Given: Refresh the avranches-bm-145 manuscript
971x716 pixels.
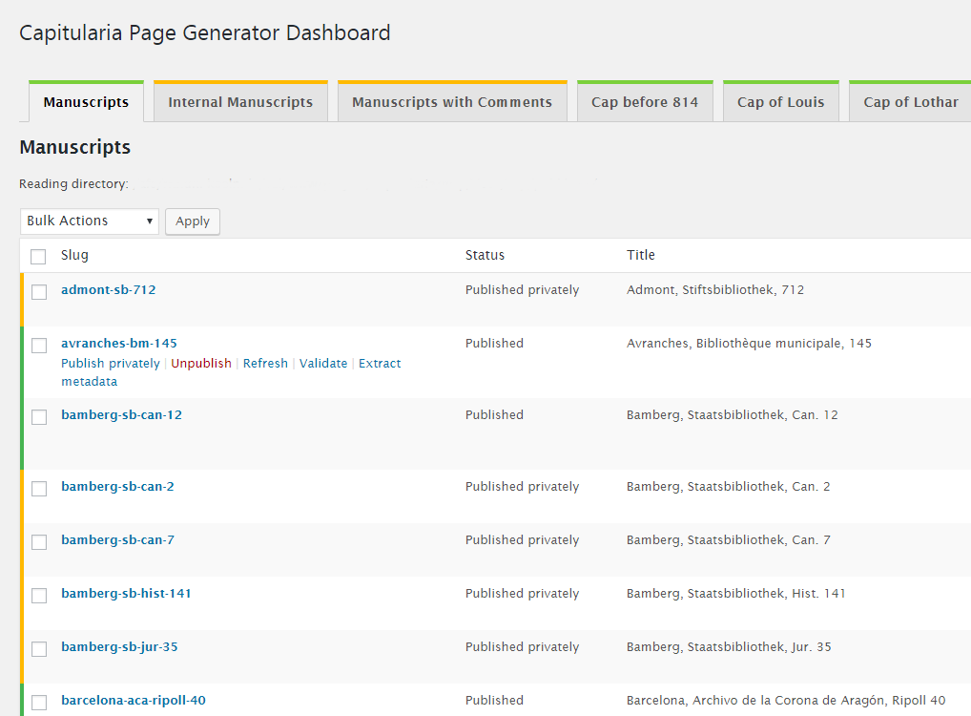Looking at the screenshot, I should (x=265, y=364).
